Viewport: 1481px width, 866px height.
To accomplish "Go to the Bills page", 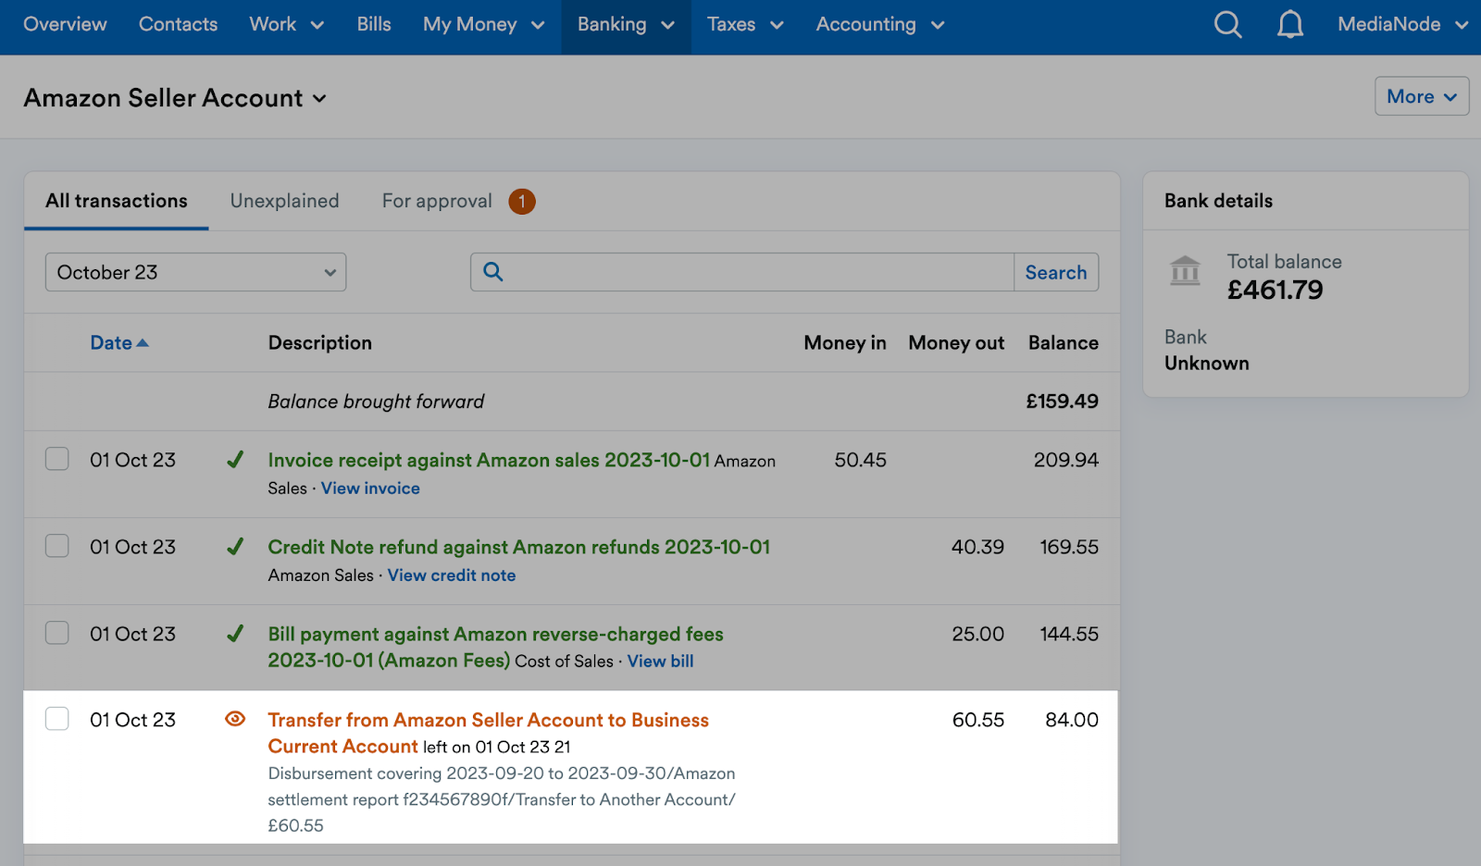I will (x=374, y=25).
